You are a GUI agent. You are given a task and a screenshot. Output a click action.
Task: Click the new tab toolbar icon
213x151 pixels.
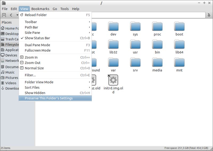[x=4, y=15]
